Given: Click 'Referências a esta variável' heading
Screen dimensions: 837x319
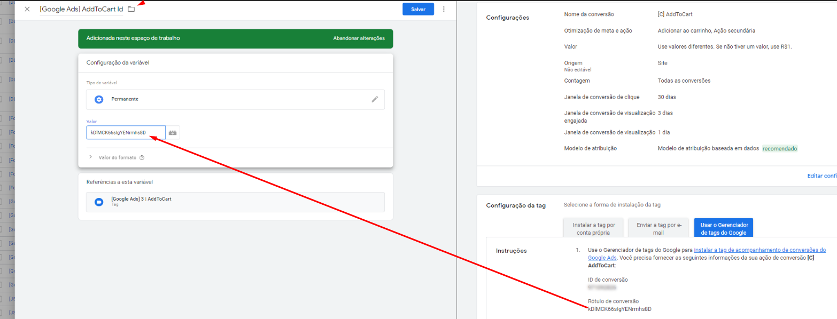Looking at the screenshot, I should click(120, 182).
